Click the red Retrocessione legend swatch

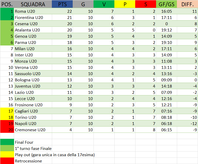coord(7,161)
